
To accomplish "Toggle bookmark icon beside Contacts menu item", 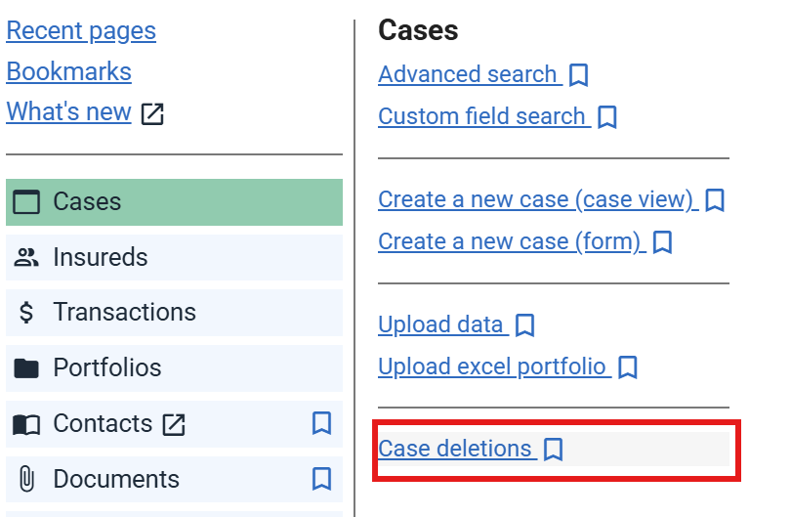I will [x=321, y=423].
